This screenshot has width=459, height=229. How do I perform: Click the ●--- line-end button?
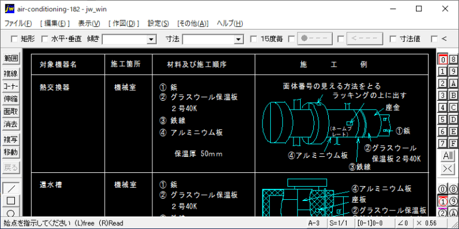point(315,39)
